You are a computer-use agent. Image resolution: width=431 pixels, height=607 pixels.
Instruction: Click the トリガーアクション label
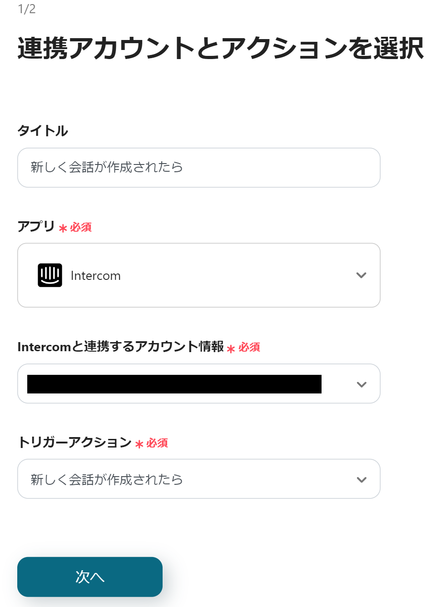pos(74,442)
